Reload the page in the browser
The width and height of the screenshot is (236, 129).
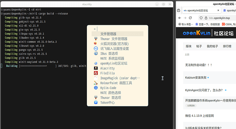coord(190,18)
